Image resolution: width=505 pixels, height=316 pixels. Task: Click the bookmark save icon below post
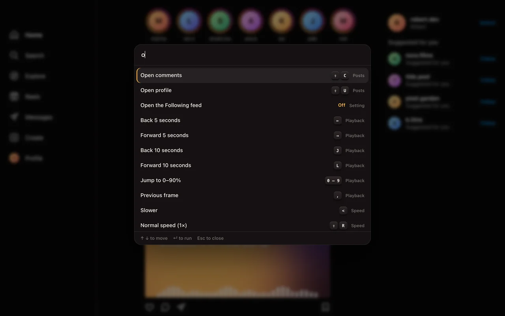point(325,307)
